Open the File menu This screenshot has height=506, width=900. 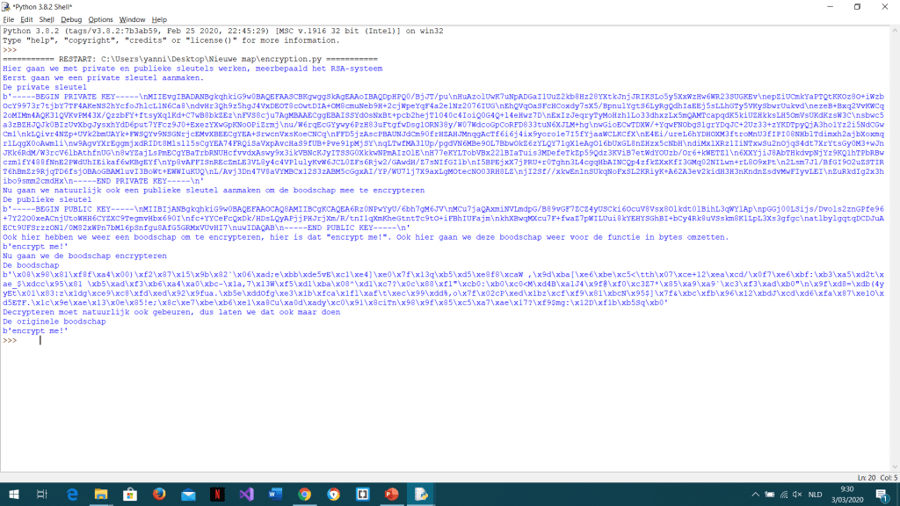9,19
